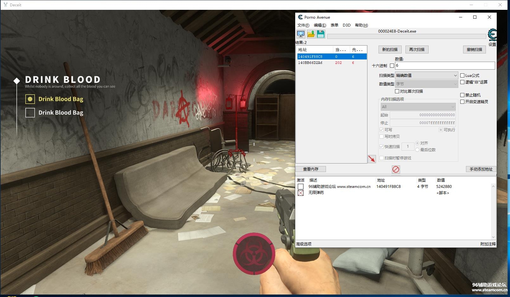Click the red arrow add-to-list icon
Image resolution: width=510 pixels, height=297 pixels.
pyautogui.click(x=372, y=159)
